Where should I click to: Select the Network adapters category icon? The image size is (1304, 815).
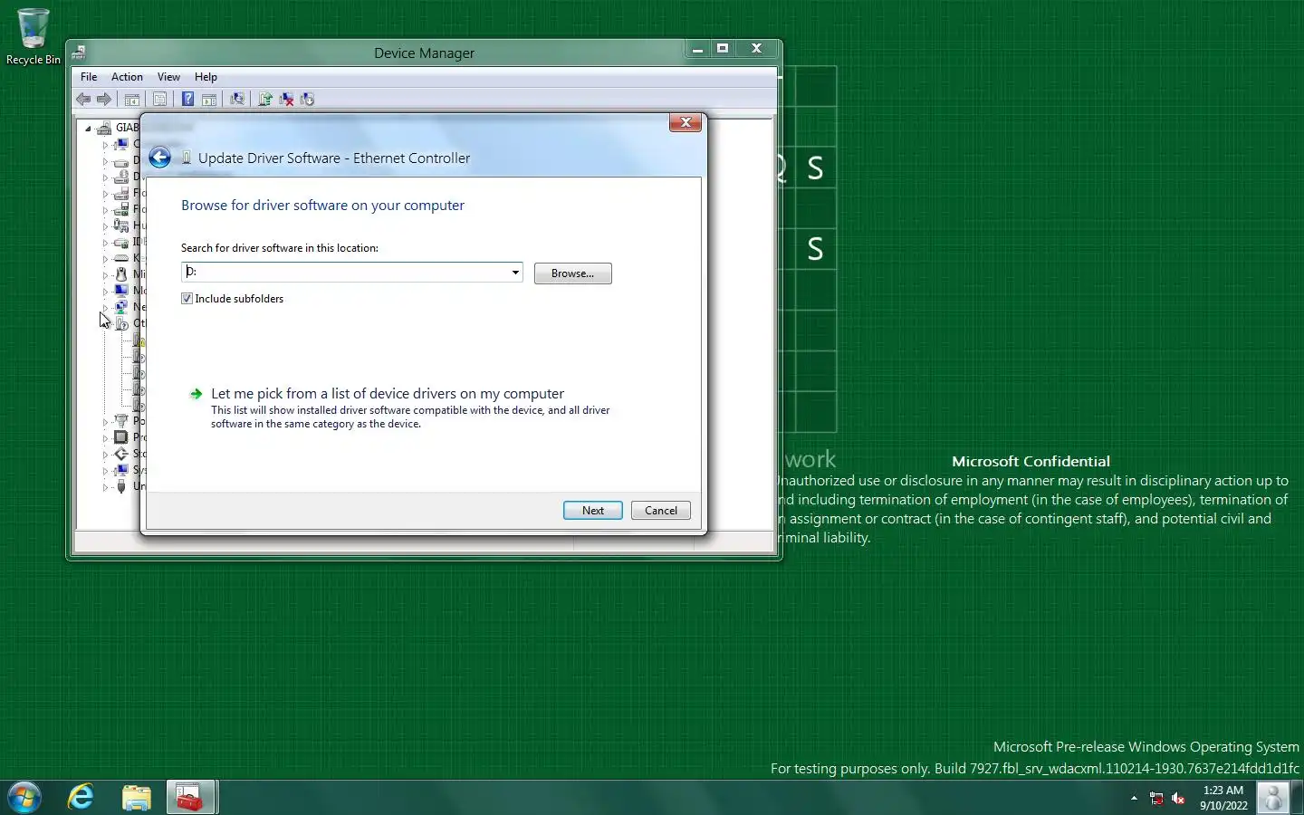click(120, 307)
